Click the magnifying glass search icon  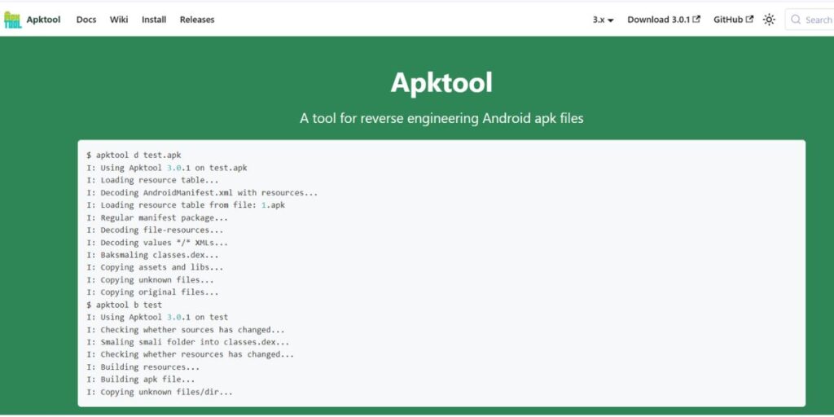click(795, 20)
